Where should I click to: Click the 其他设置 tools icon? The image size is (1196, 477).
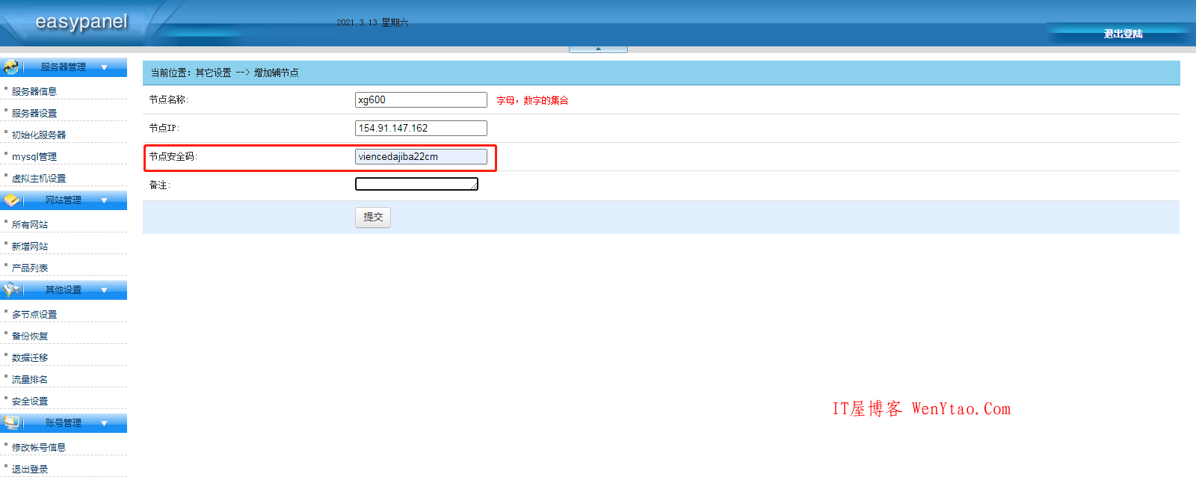tap(11, 290)
